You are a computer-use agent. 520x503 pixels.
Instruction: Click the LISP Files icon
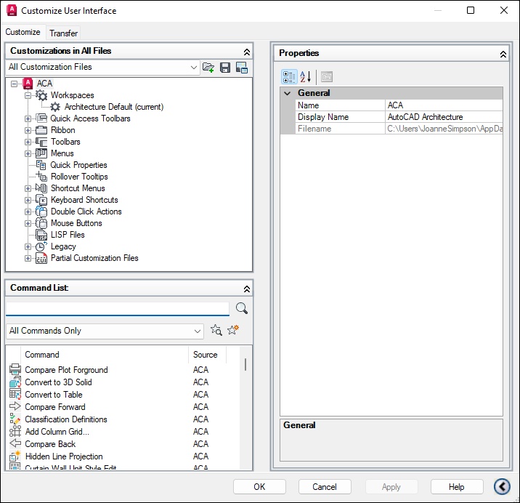tap(41, 235)
